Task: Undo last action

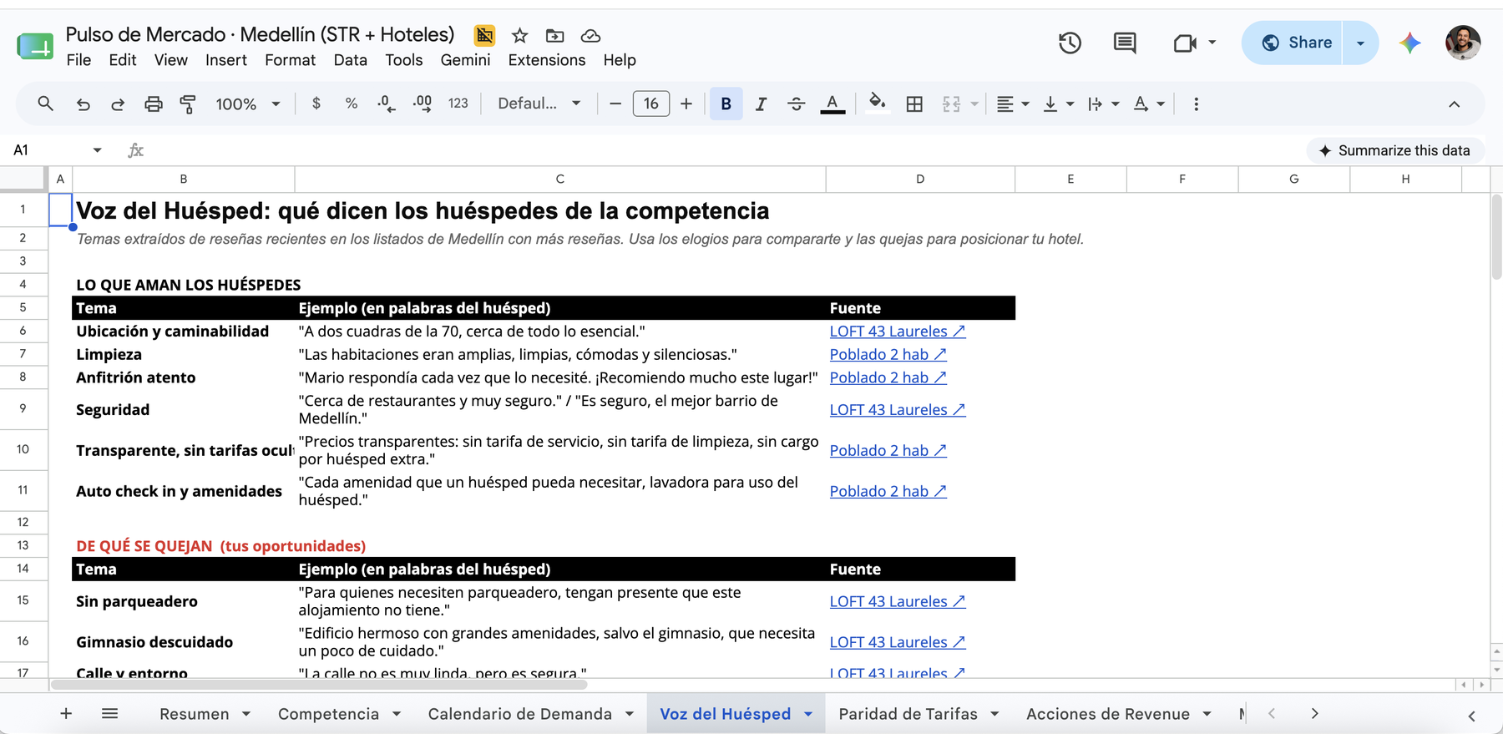Action: click(x=83, y=104)
